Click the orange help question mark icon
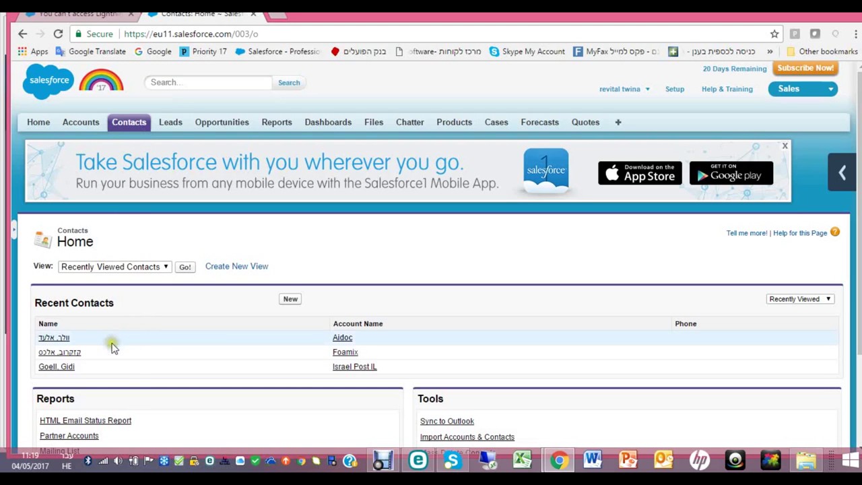Screen dimensions: 862x485 835,232
